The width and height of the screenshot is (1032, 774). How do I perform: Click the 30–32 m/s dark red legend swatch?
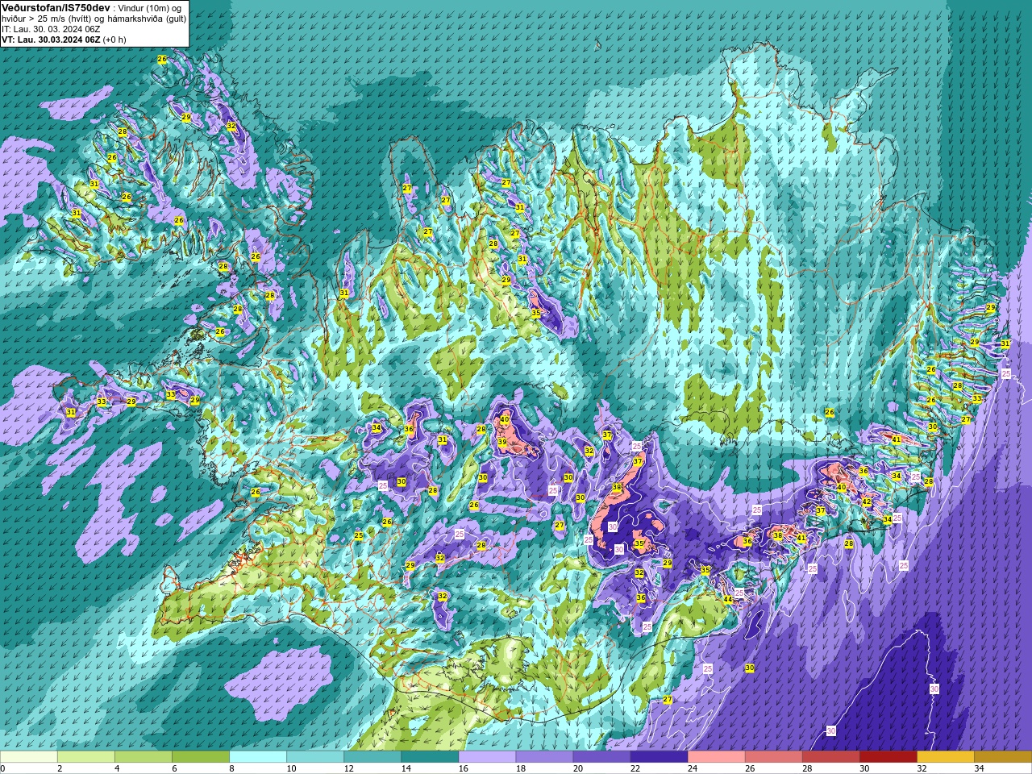tap(888, 757)
